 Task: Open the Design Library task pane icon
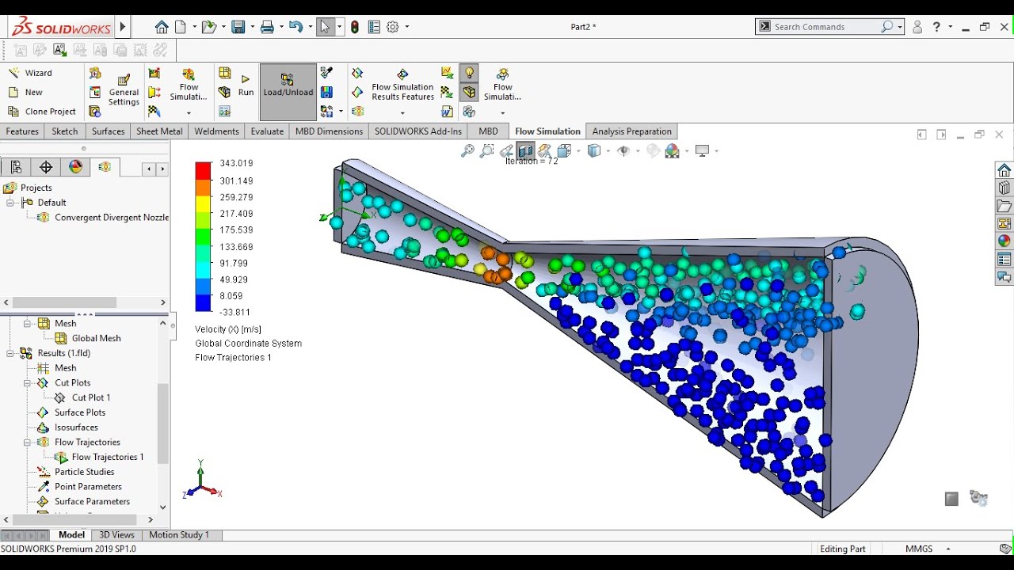point(1004,188)
